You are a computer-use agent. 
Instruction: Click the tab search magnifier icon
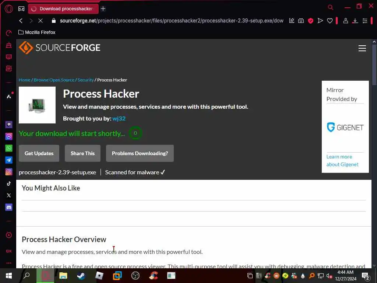click(331, 7)
